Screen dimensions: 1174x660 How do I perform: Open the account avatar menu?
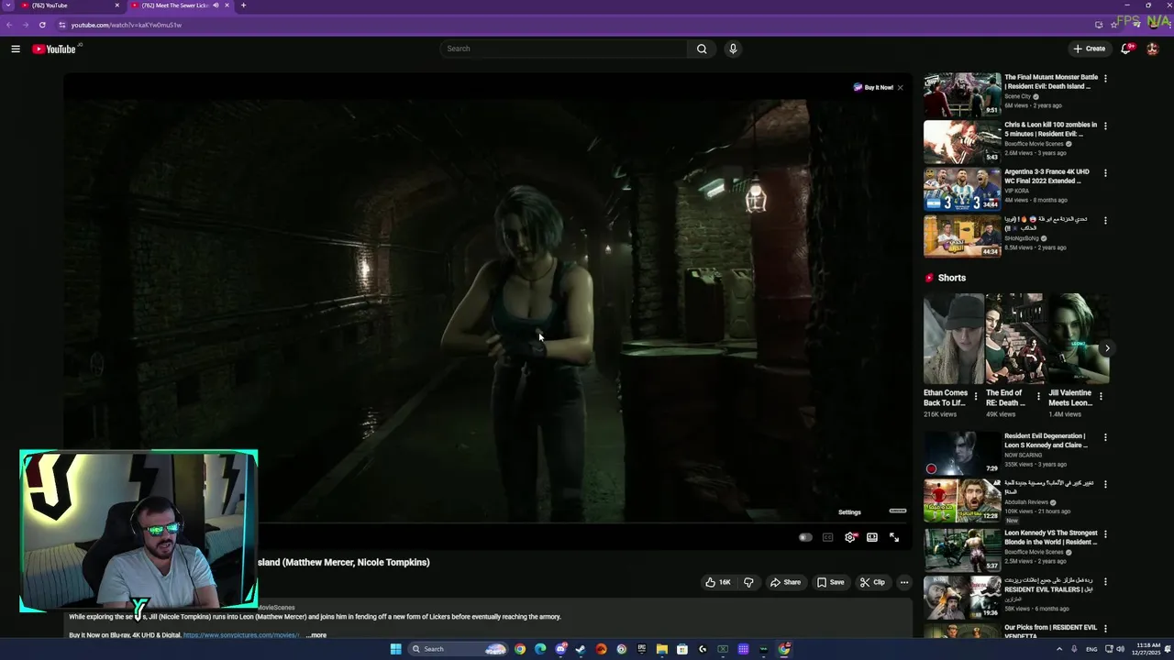tap(1153, 49)
